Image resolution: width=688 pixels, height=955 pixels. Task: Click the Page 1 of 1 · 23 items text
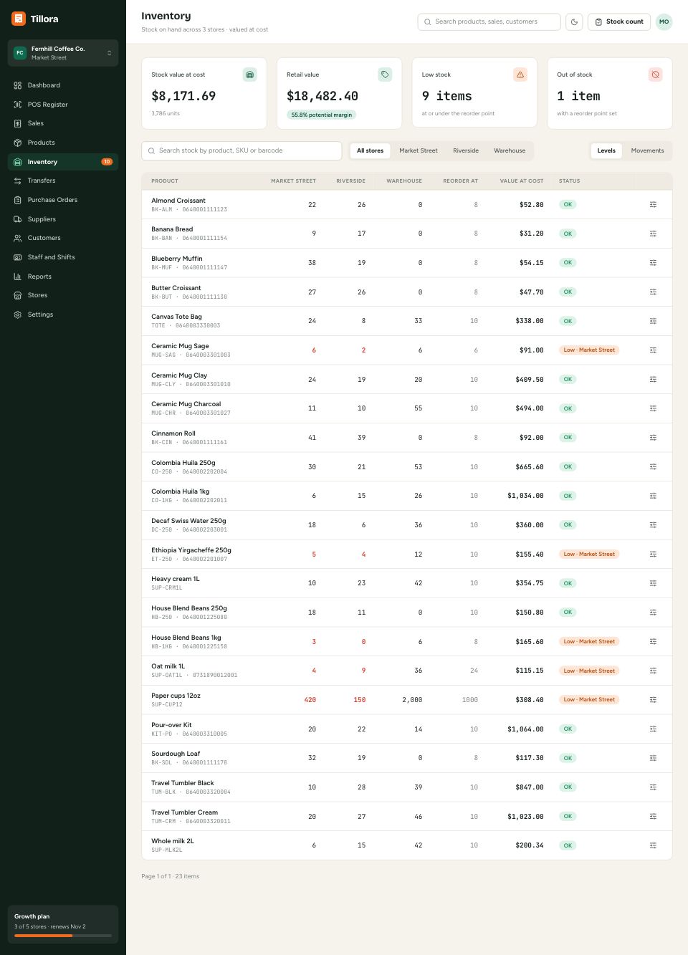[171, 876]
